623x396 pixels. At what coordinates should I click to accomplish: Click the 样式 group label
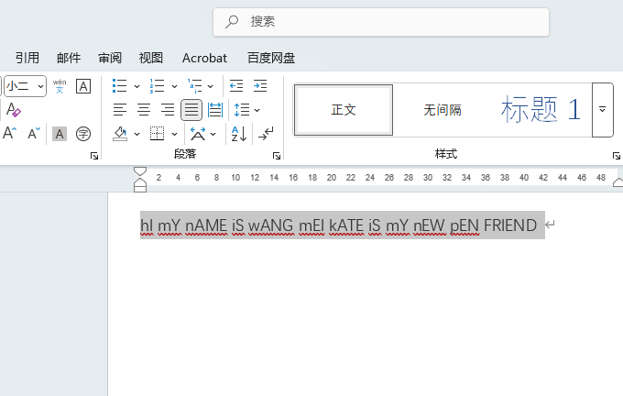point(446,154)
